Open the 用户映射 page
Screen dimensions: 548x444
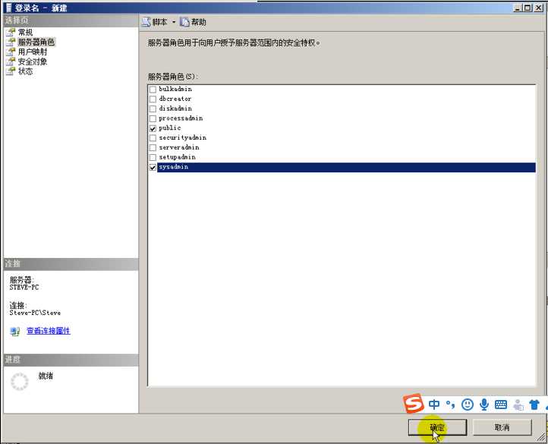[x=33, y=52]
